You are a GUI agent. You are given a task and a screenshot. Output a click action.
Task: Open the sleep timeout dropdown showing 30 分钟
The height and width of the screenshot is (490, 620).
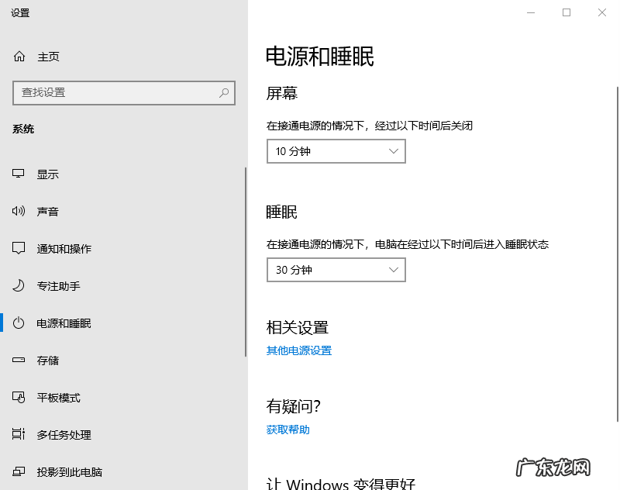[x=336, y=269]
